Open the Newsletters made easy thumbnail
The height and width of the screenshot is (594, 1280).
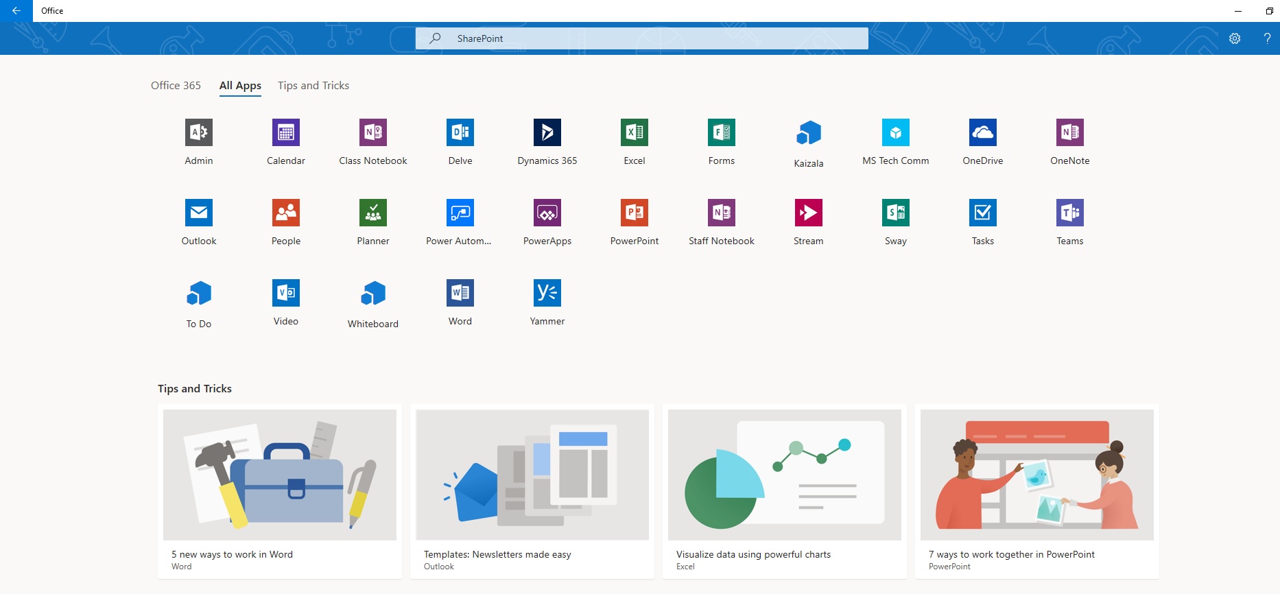pyautogui.click(x=532, y=475)
